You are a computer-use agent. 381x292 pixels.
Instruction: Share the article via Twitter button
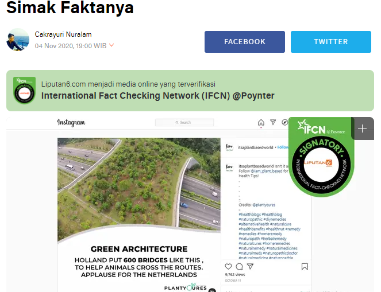tap(330, 42)
